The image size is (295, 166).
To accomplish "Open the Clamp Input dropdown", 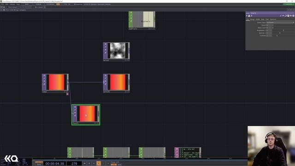I will 280,23.
